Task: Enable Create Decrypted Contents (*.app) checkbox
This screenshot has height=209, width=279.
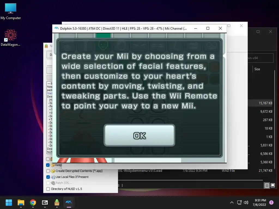Action: pos(48,171)
